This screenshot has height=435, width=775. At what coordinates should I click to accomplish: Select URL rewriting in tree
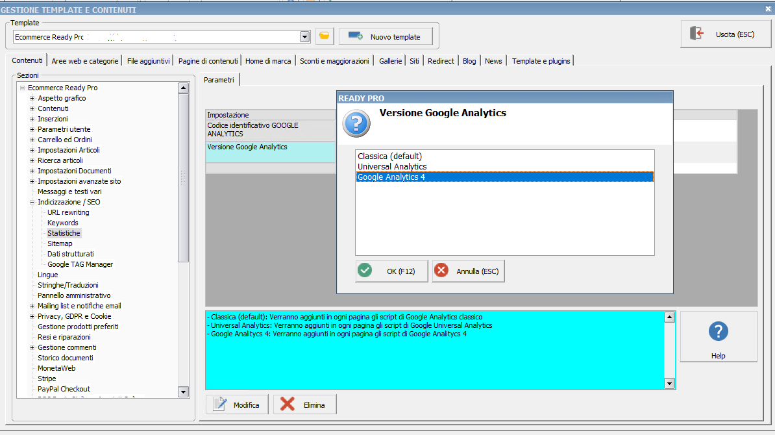68,212
